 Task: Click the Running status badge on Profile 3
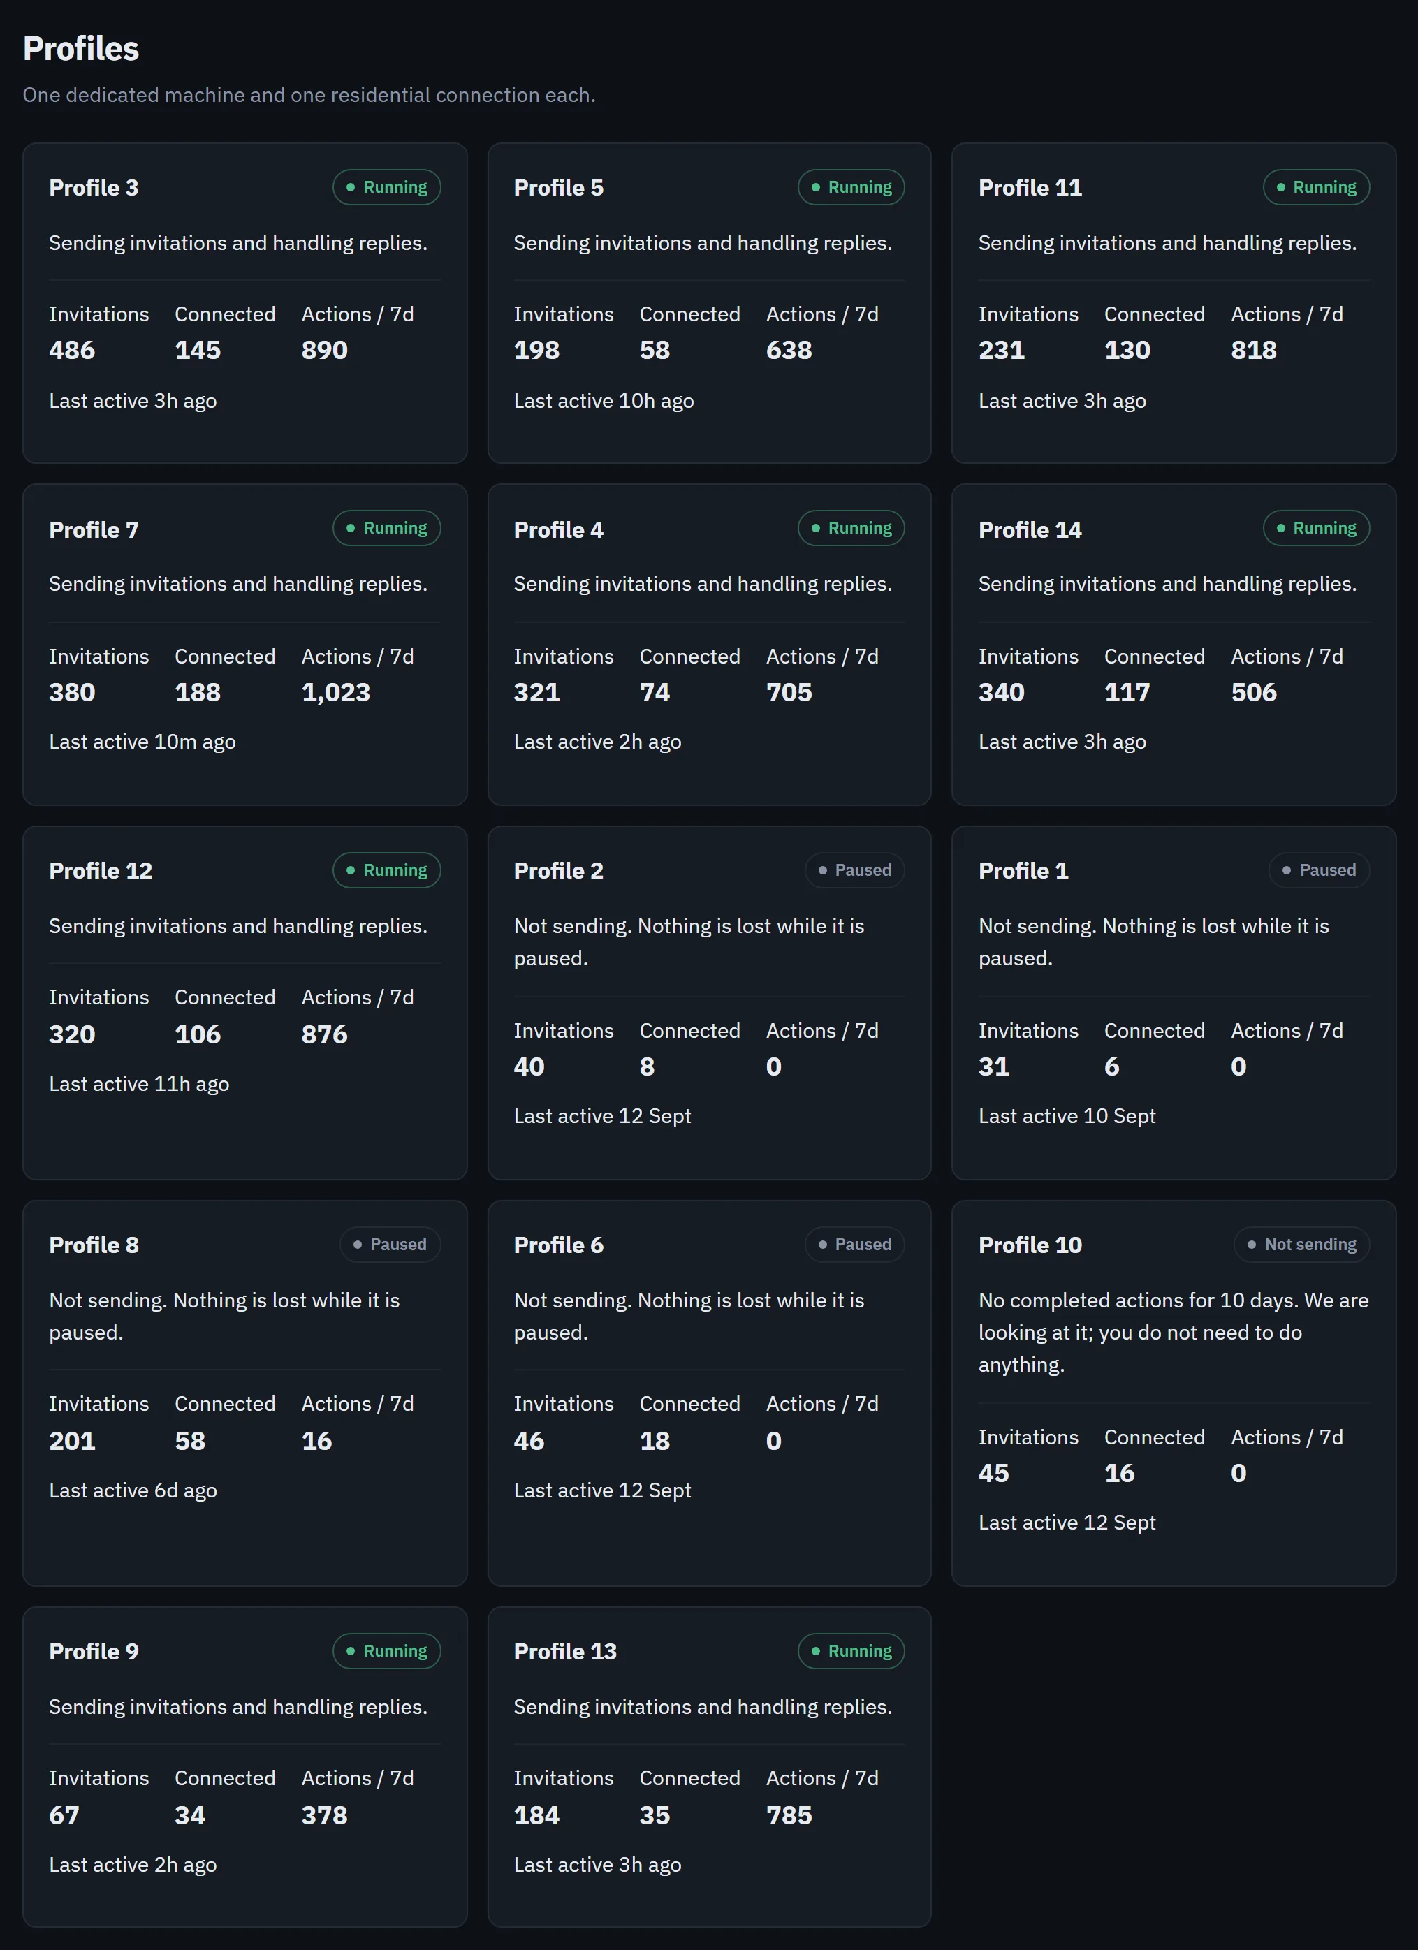pos(387,187)
